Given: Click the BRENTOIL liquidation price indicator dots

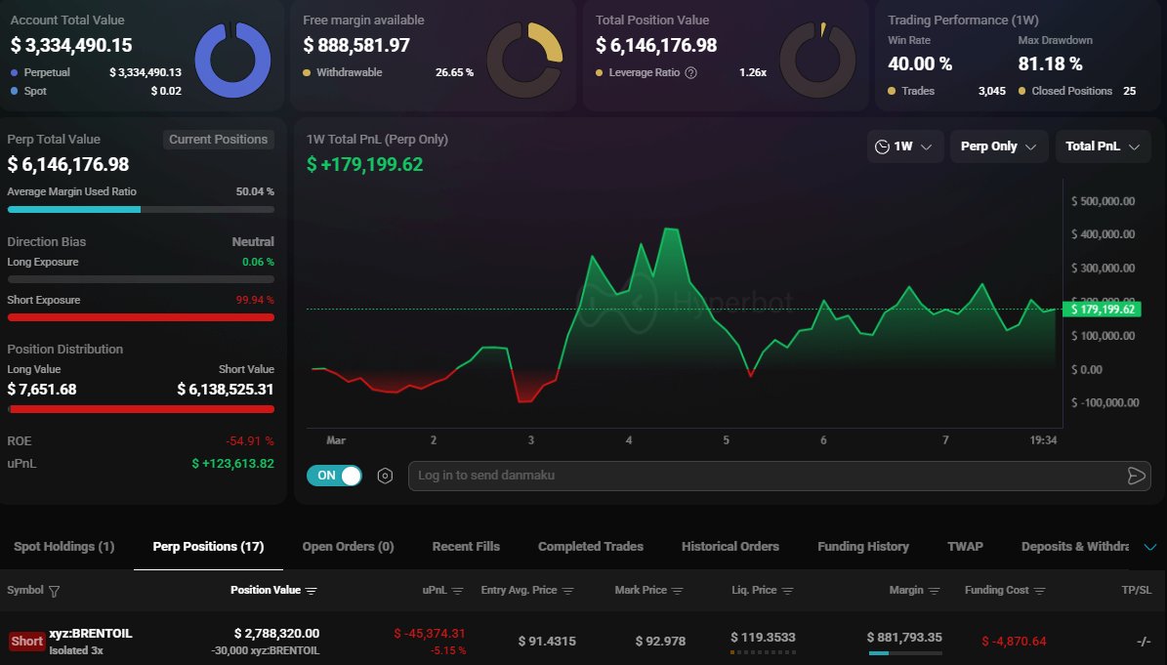Looking at the screenshot, I should (763, 652).
